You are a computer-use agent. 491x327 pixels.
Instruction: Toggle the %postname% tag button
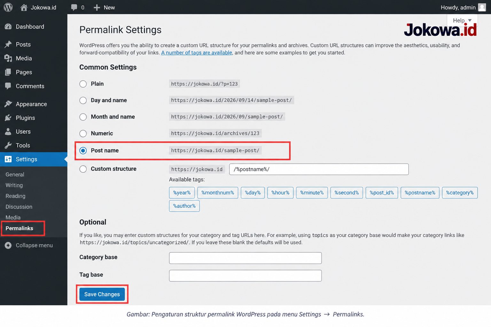[420, 193]
